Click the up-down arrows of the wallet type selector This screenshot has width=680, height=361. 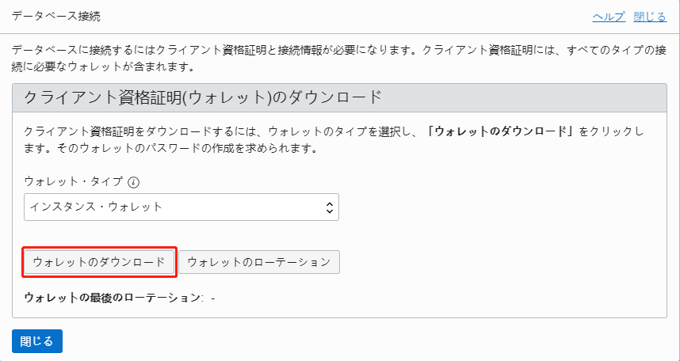(330, 207)
